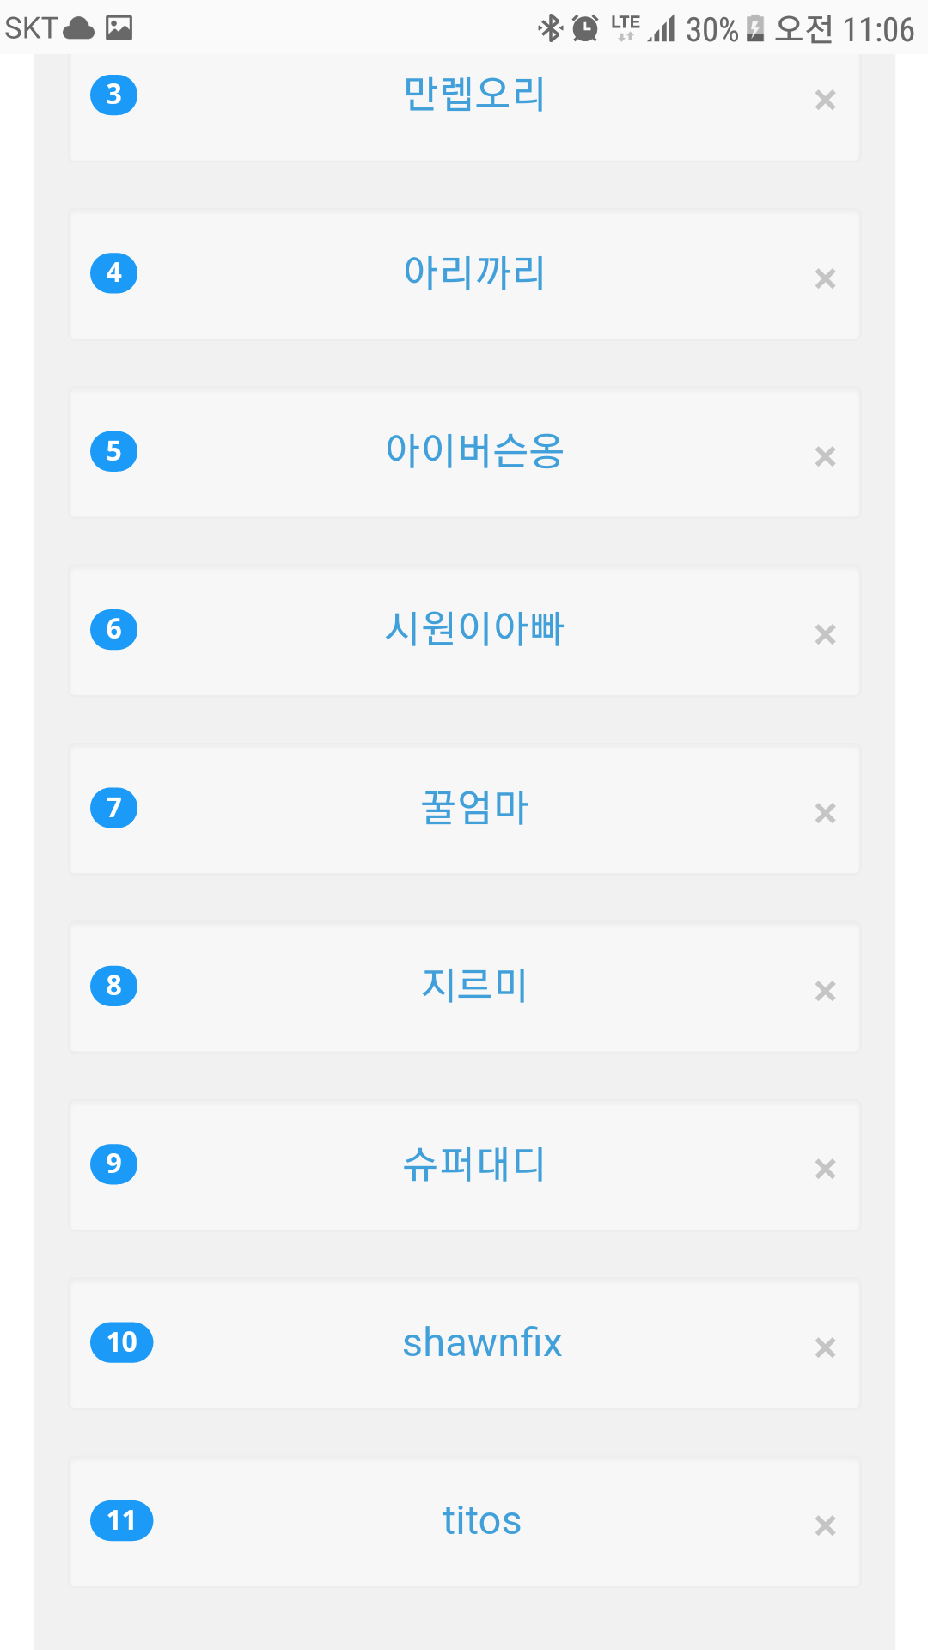
Task: Remove 시원이아빠 with its X icon
Action: [x=825, y=634]
